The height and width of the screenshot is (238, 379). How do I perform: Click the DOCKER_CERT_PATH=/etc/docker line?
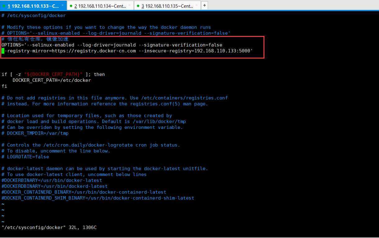[52, 80]
